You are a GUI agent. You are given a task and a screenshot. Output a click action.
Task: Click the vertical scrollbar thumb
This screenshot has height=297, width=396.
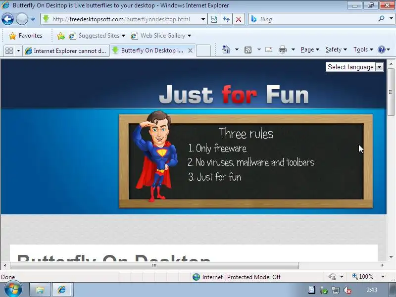pos(391,92)
